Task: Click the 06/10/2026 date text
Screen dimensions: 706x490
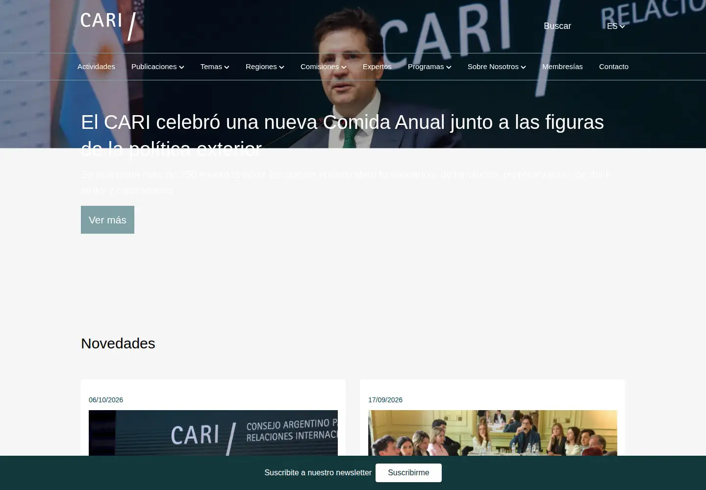Action: pyautogui.click(x=106, y=400)
